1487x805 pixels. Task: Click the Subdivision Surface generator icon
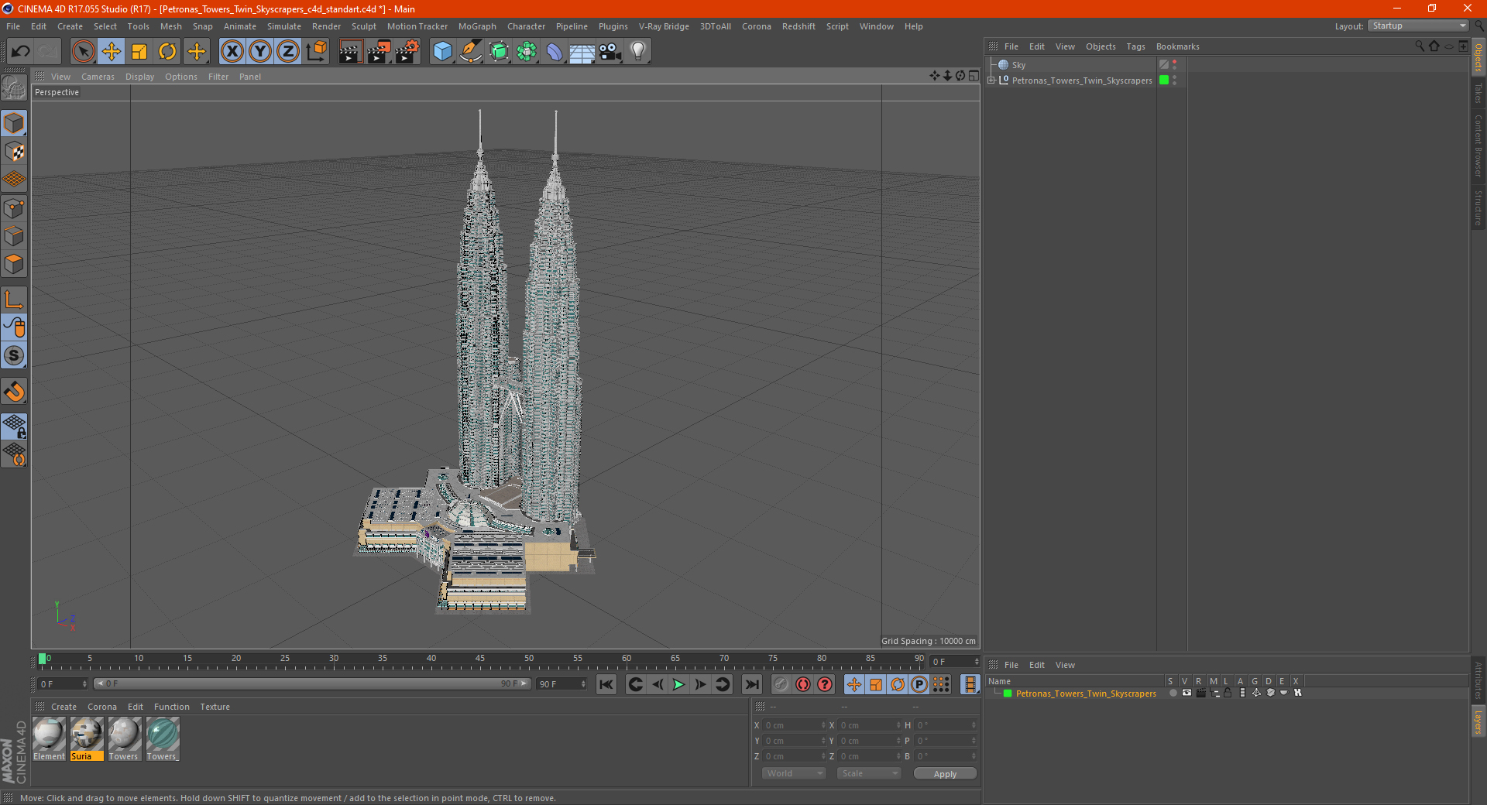pyautogui.click(x=499, y=52)
